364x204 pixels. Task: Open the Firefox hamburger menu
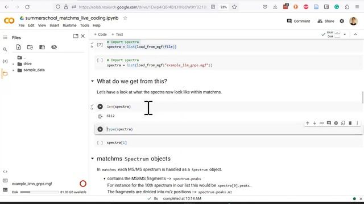click(357, 7)
